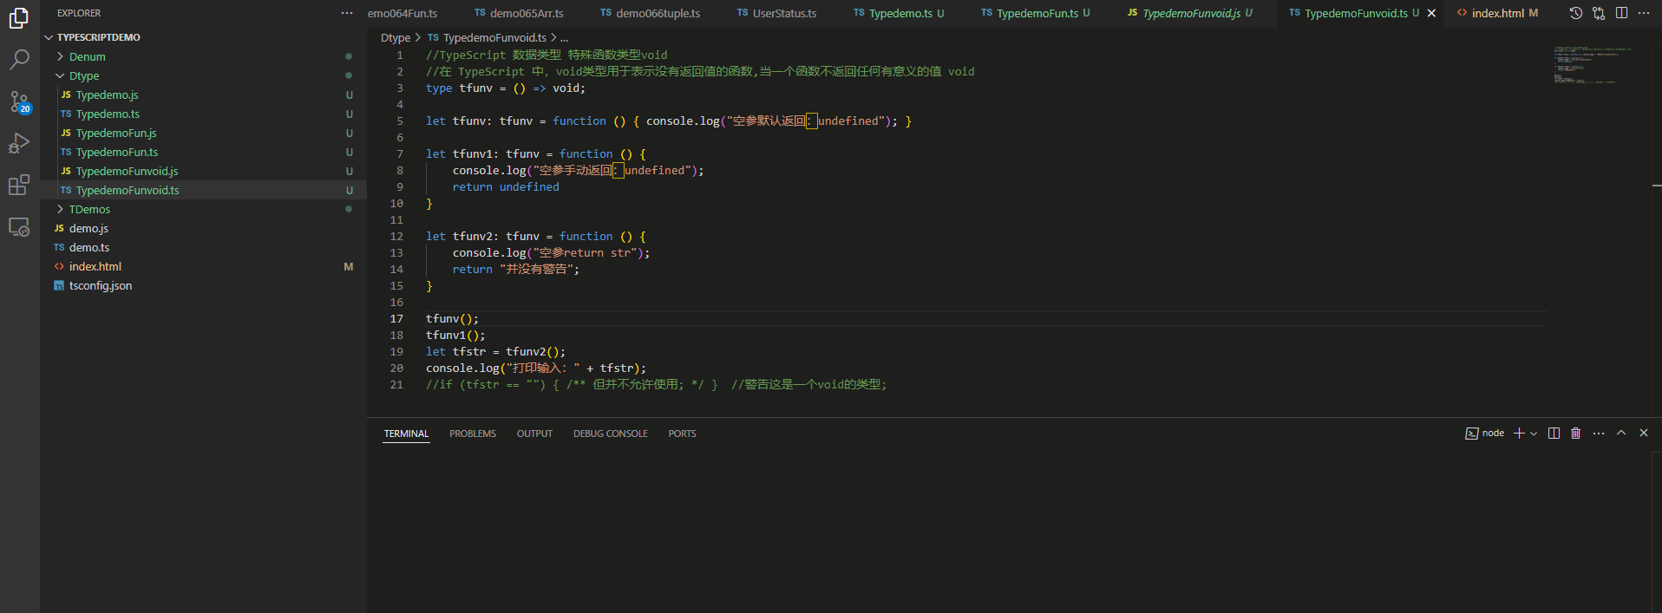Open the Run and Debug view

[x=19, y=143]
